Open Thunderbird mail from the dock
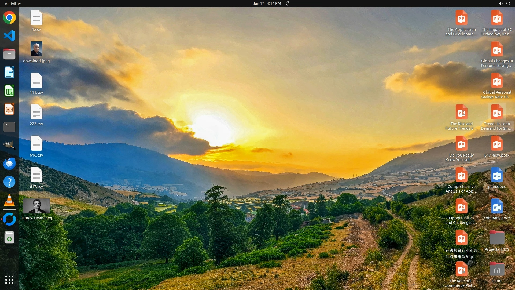Viewport: 515px width, 290px height. point(9,164)
